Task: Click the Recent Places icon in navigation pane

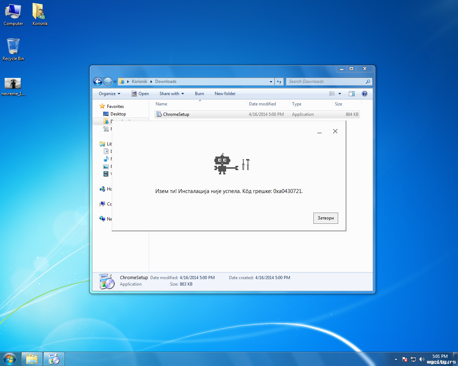Action: (x=106, y=129)
